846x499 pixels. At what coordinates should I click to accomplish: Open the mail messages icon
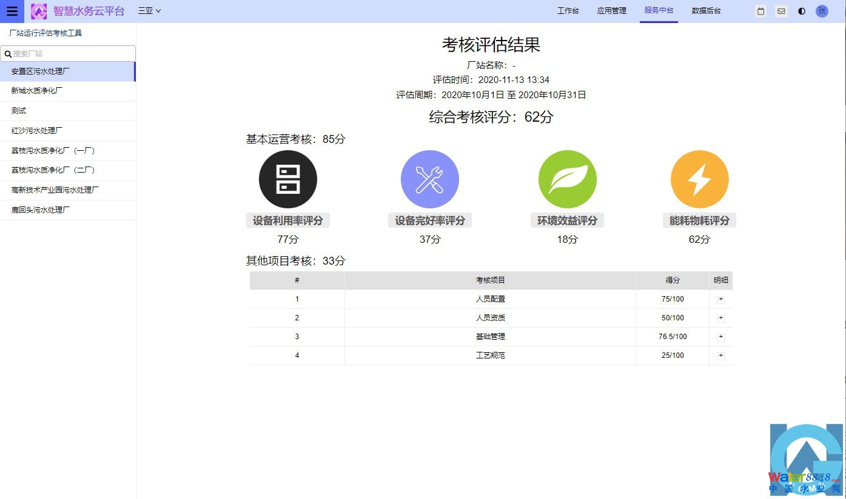781,11
